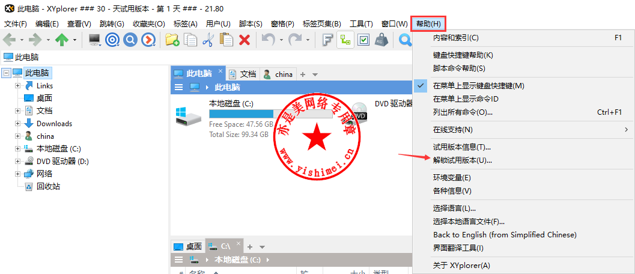
Task: Click the blue round magnifier icon
Action: coord(130,40)
